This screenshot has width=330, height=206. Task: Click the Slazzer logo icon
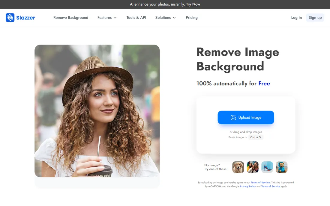(x=10, y=18)
